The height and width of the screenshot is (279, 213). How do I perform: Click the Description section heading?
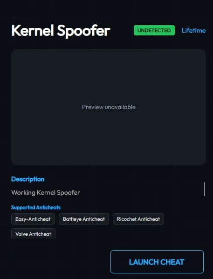pos(28,179)
